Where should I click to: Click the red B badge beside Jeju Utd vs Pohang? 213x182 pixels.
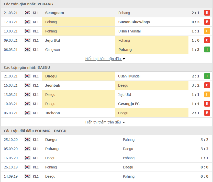click(x=207, y=40)
